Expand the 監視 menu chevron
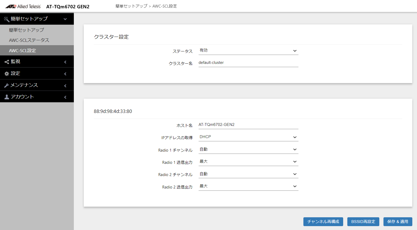Viewport: 417px width, 230px height. [x=65, y=62]
